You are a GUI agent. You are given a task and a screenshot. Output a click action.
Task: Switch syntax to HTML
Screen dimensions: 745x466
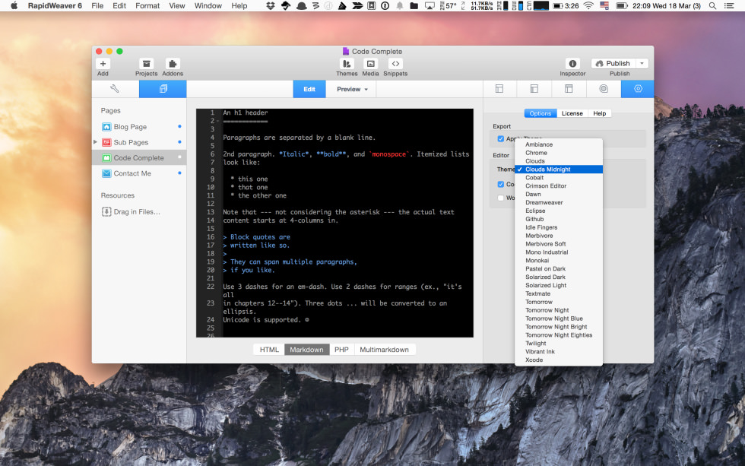point(269,350)
